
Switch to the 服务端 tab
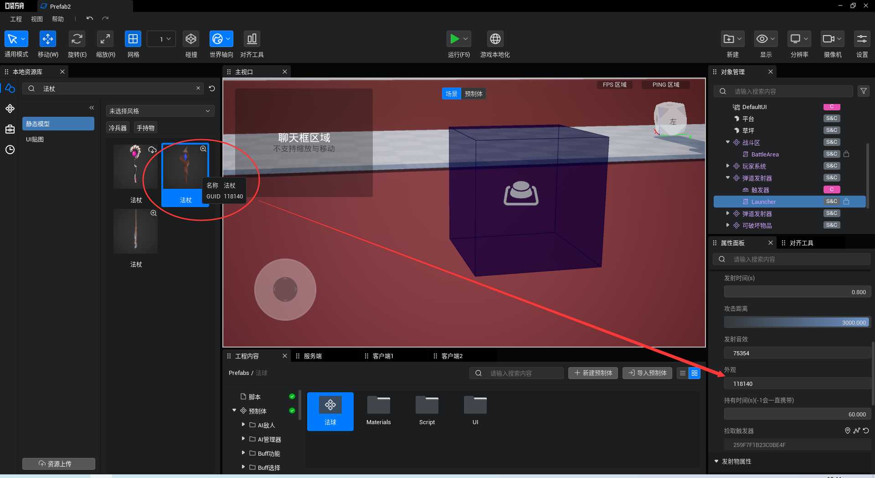(313, 356)
